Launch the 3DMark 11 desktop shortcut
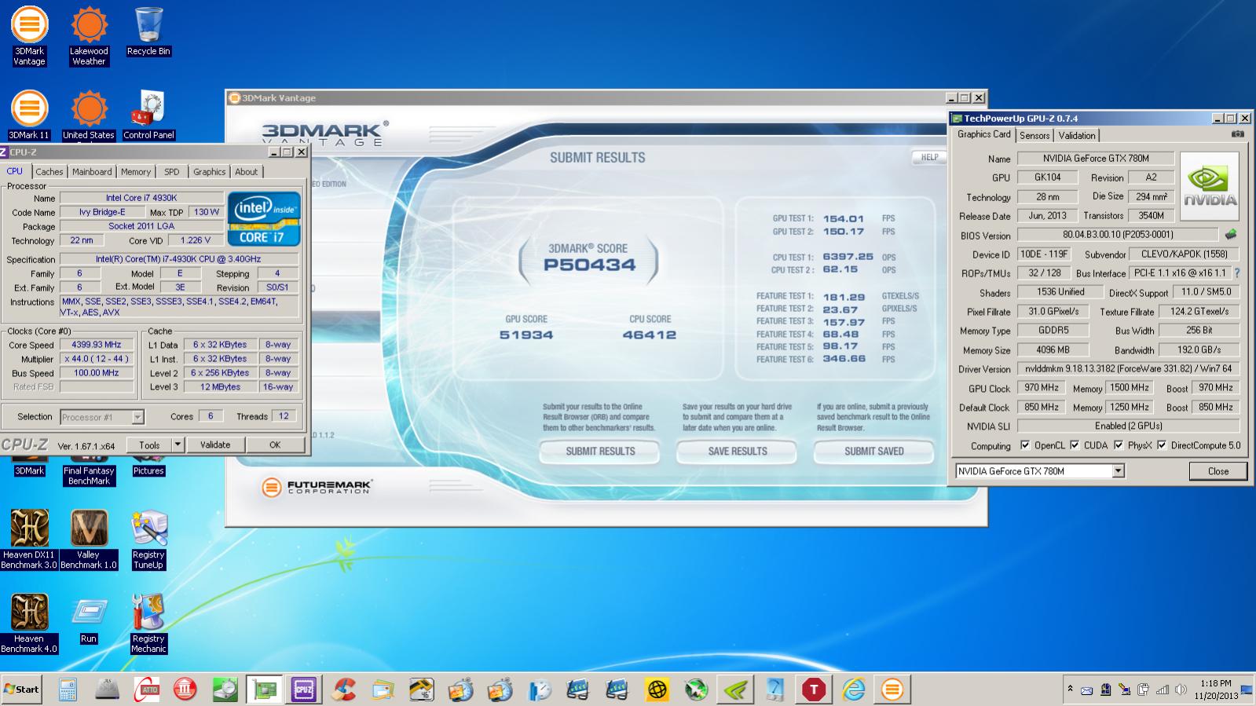This screenshot has width=1256, height=706. 29,115
